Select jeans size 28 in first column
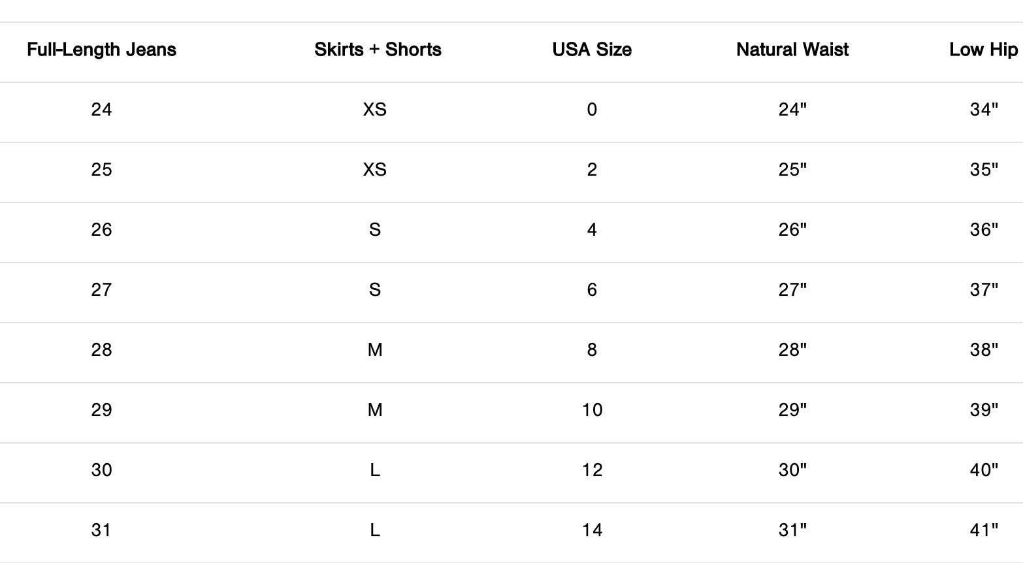The image size is (1023, 563). [101, 350]
